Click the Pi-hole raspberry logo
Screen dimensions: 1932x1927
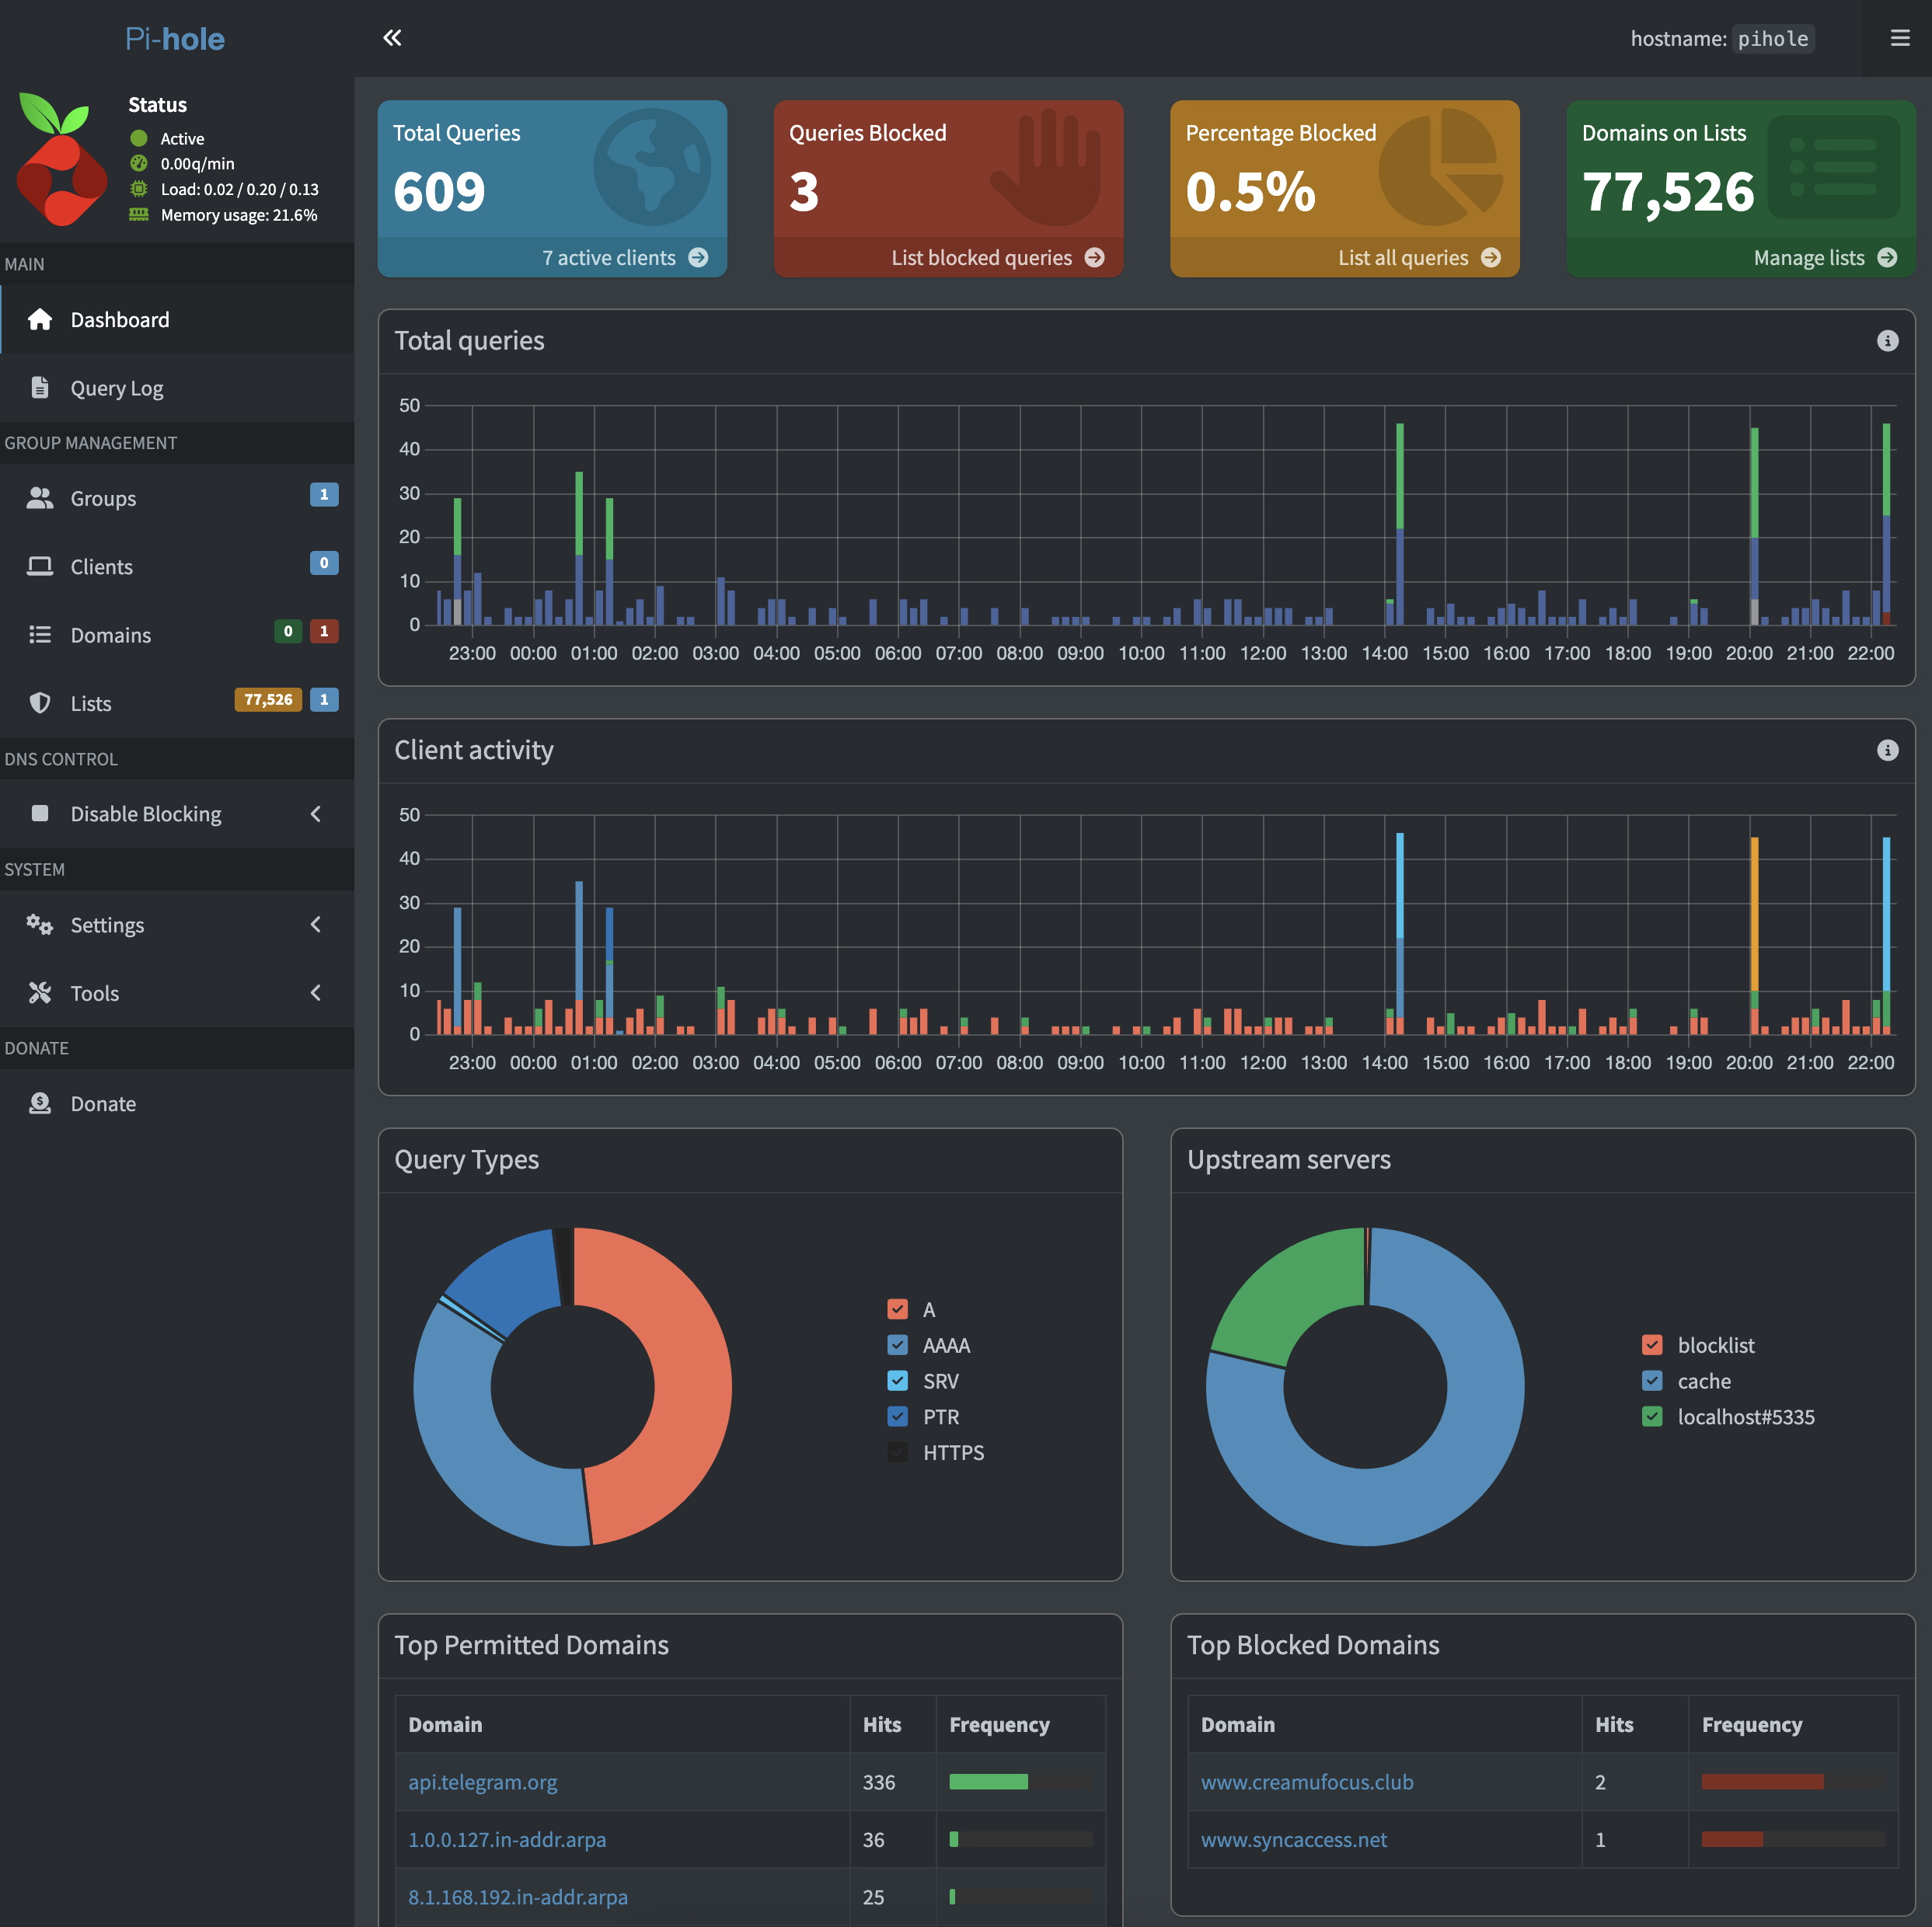pyautogui.click(x=62, y=160)
